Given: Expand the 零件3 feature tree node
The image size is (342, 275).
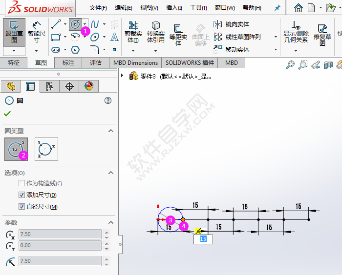Looking at the screenshot, I should pos(122,76).
